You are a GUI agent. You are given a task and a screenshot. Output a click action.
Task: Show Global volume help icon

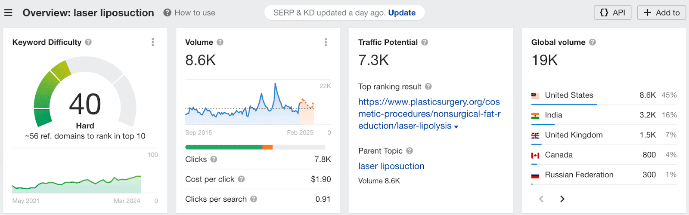point(593,42)
